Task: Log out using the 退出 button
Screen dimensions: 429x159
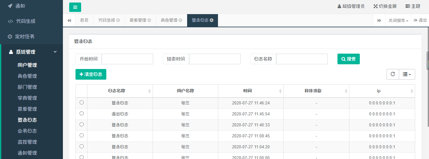Action: (x=420, y=20)
